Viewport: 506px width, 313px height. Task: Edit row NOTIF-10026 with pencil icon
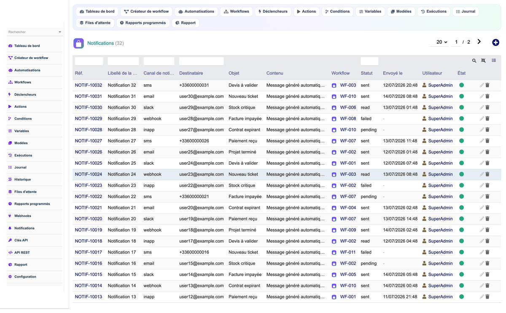(x=482, y=152)
